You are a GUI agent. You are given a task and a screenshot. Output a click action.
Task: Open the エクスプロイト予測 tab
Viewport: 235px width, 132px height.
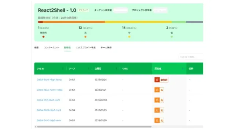86,48
